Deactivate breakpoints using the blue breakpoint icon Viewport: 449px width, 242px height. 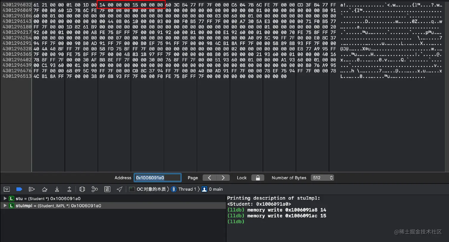[19, 189]
